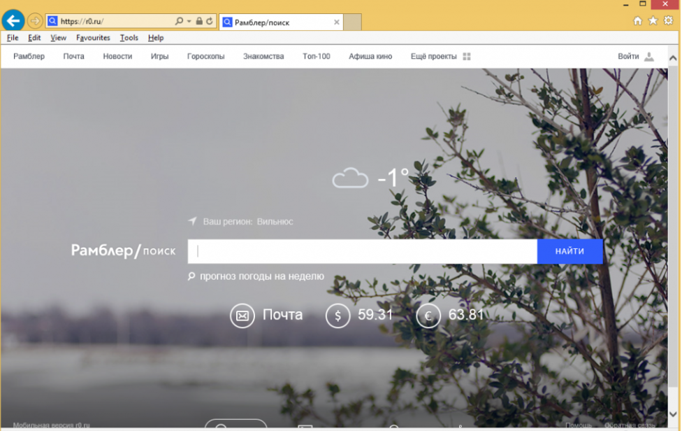682x431 pixels.
Task: Click Мобильная версия r0.ru footer link
Action: pyautogui.click(x=51, y=425)
